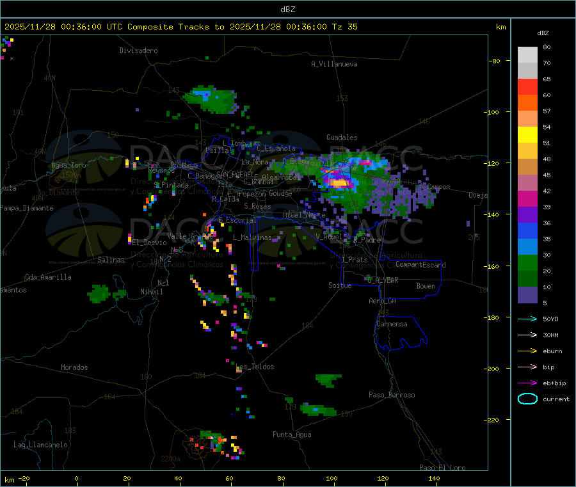Click the SAN_RAFAEL city label
The image size is (576, 487).
(x=235, y=174)
